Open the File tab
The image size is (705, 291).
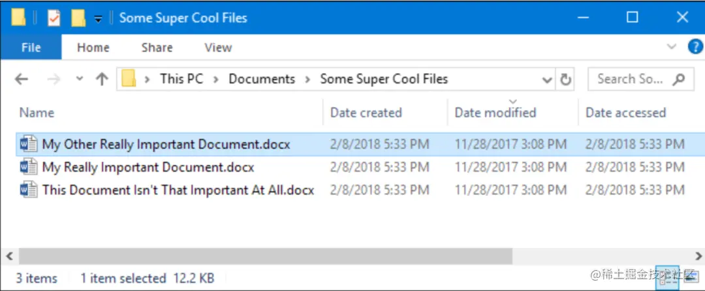(x=31, y=47)
